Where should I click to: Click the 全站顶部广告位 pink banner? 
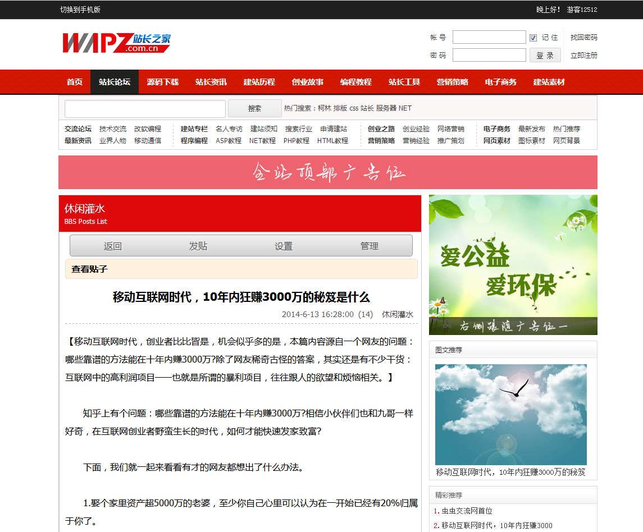click(328, 172)
